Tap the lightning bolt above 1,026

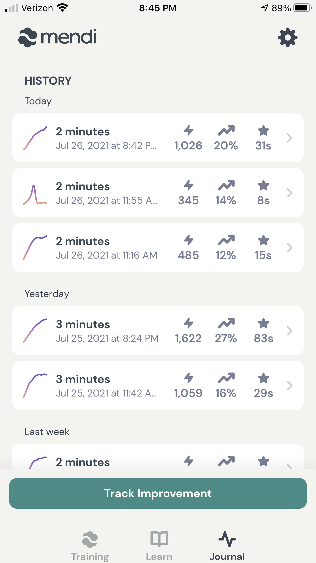tap(189, 130)
